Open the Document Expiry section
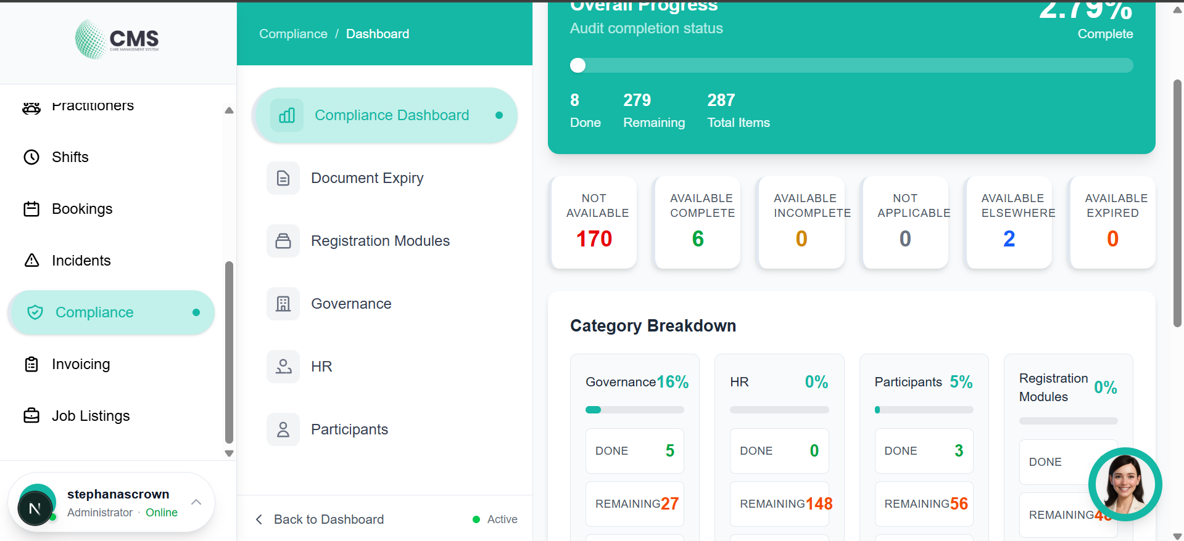The image size is (1184, 541). click(x=385, y=178)
